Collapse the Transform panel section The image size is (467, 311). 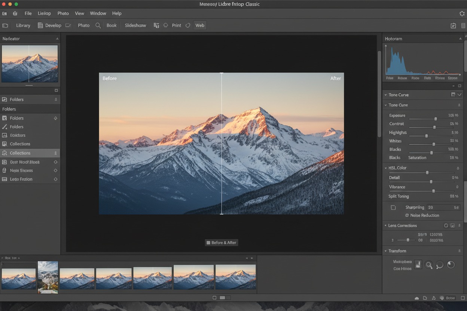385,251
